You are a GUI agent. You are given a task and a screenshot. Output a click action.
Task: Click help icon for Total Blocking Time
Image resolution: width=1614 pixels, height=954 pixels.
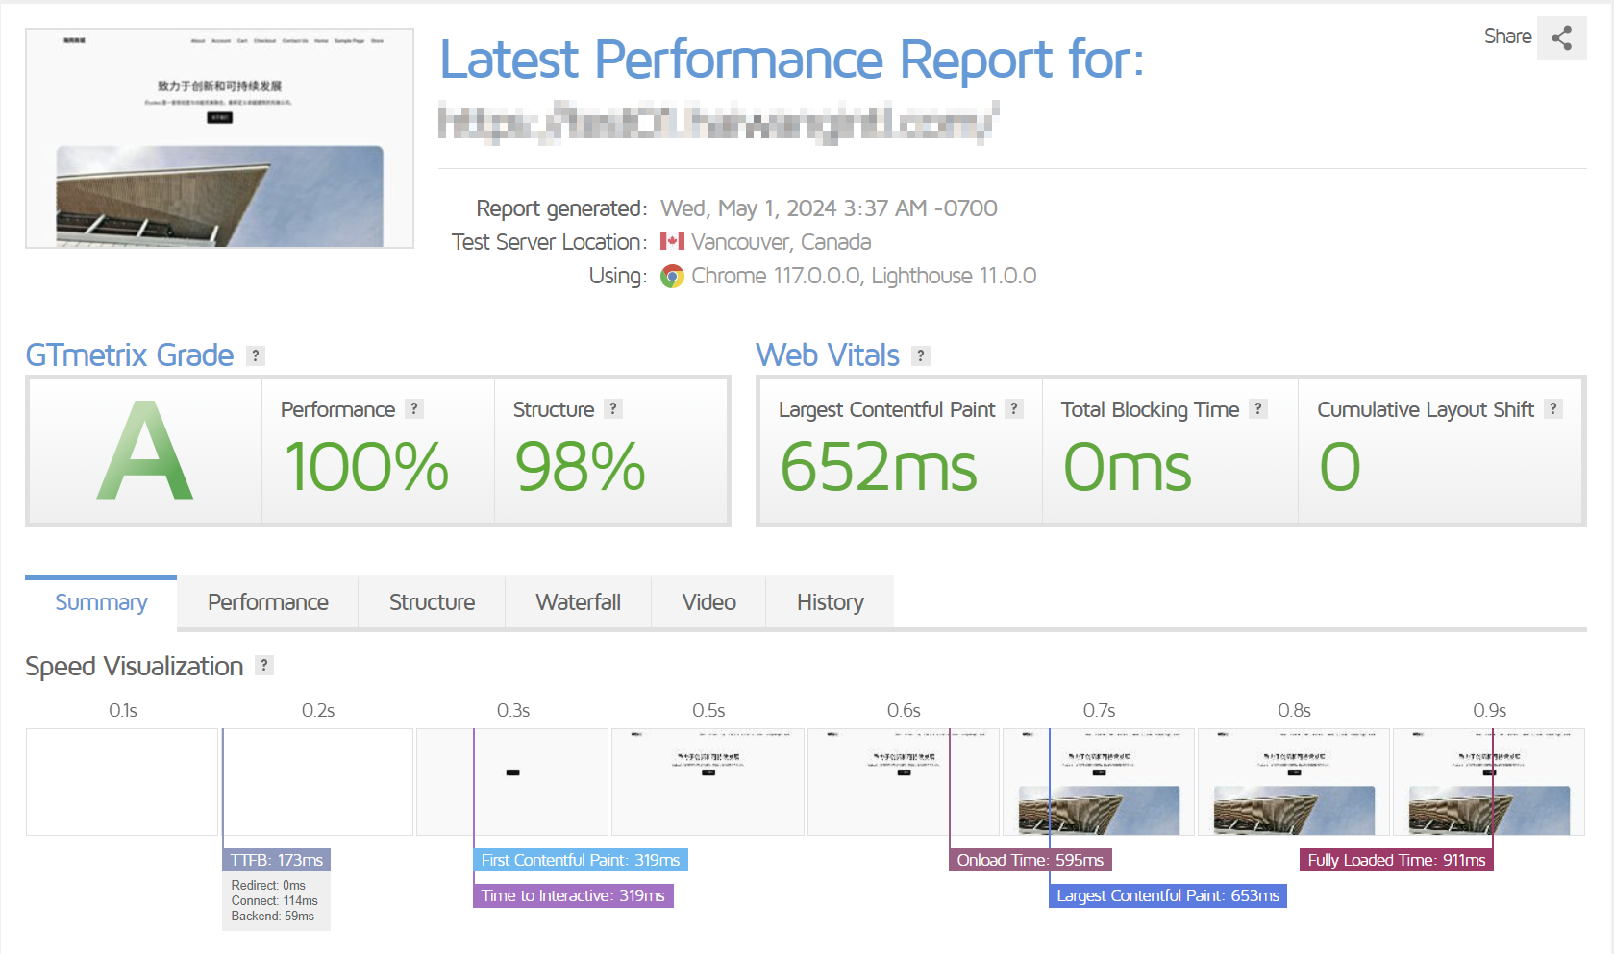click(1257, 409)
